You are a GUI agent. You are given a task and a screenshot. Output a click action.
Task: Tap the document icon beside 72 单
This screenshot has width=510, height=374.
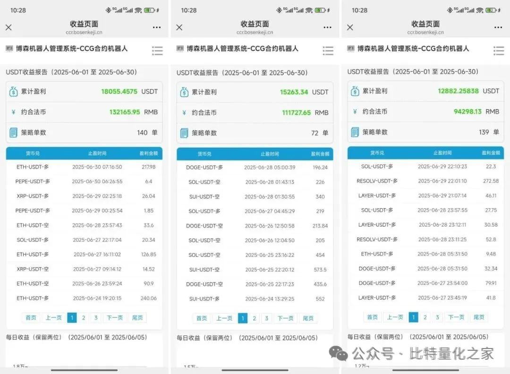tap(184, 133)
